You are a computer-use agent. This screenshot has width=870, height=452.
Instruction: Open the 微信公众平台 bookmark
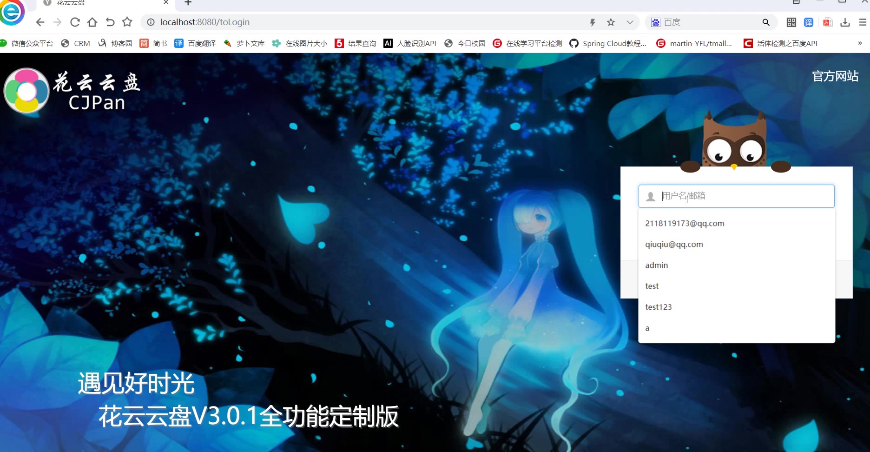click(26, 43)
